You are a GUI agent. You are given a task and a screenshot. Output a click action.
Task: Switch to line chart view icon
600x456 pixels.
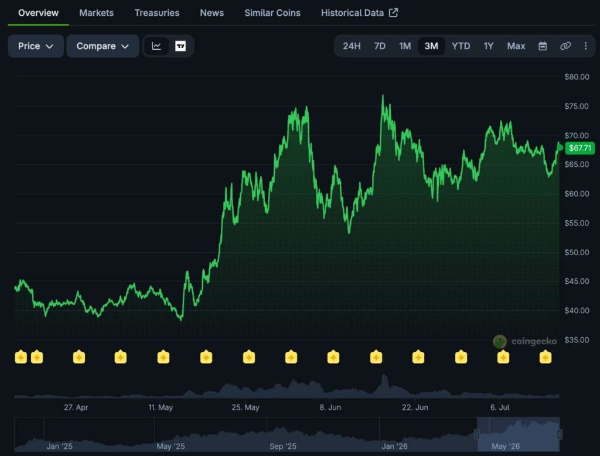[156, 46]
